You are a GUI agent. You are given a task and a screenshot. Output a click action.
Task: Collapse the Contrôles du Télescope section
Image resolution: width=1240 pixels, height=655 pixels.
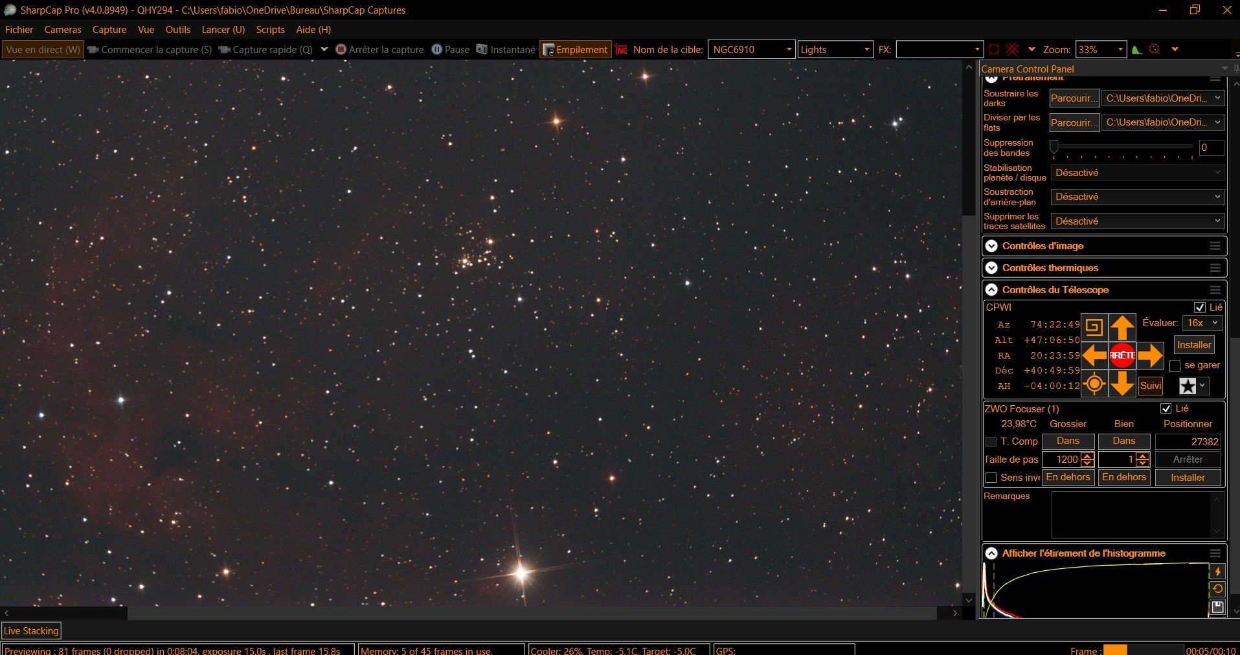pos(991,290)
